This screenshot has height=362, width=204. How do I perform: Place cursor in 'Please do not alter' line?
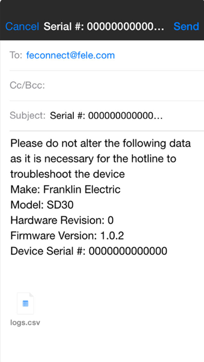(100, 143)
